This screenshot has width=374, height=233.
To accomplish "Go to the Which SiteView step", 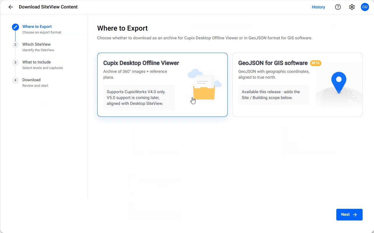I will coord(37,44).
